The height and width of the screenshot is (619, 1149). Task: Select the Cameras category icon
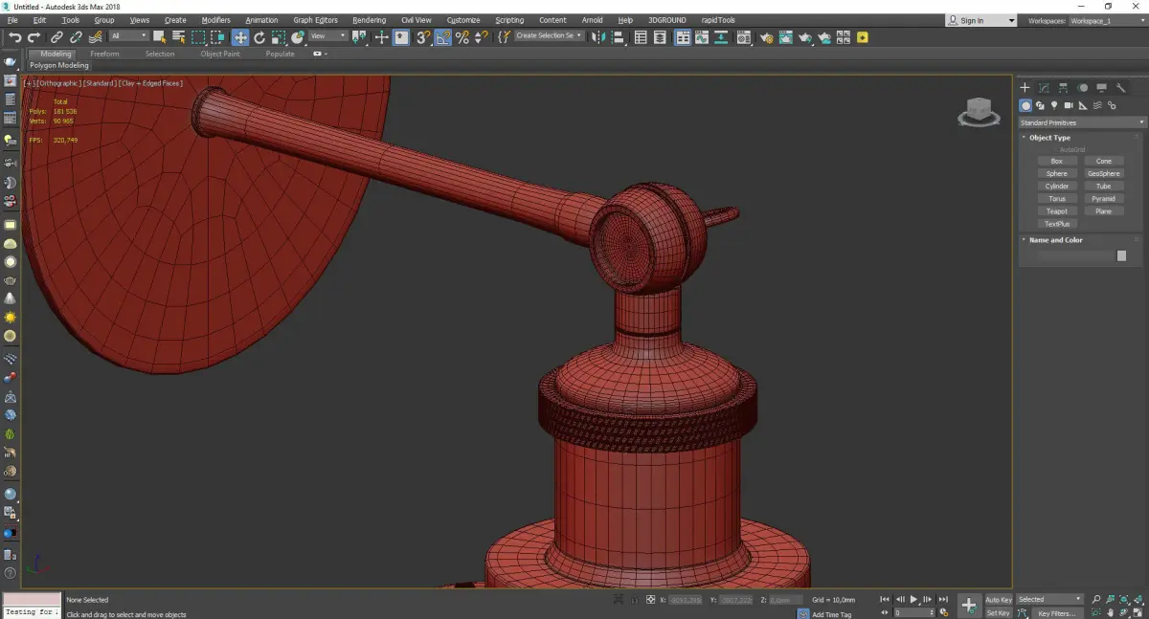coord(1069,105)
